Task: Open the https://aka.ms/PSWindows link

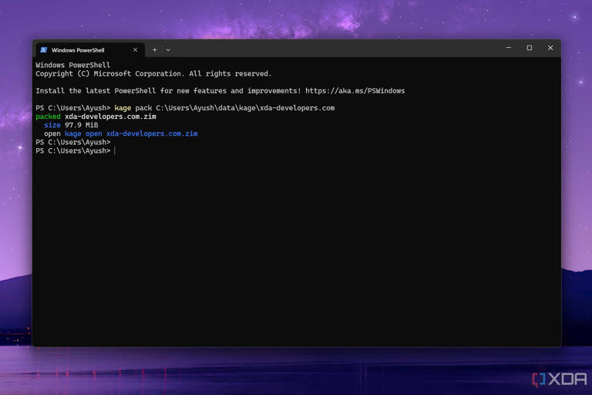Action: (355, 91)
